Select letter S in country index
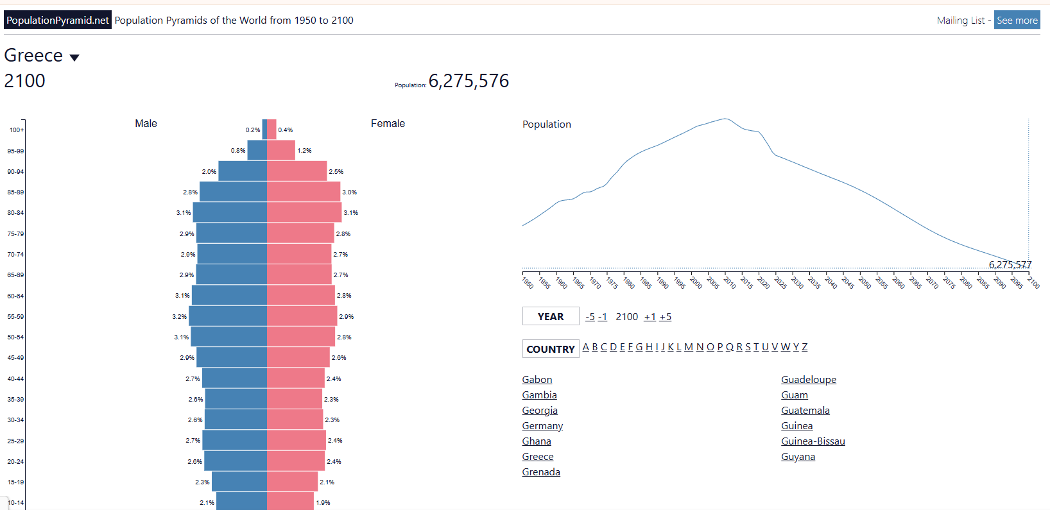This screenshot has width=1050, height=510. point(748,347)
